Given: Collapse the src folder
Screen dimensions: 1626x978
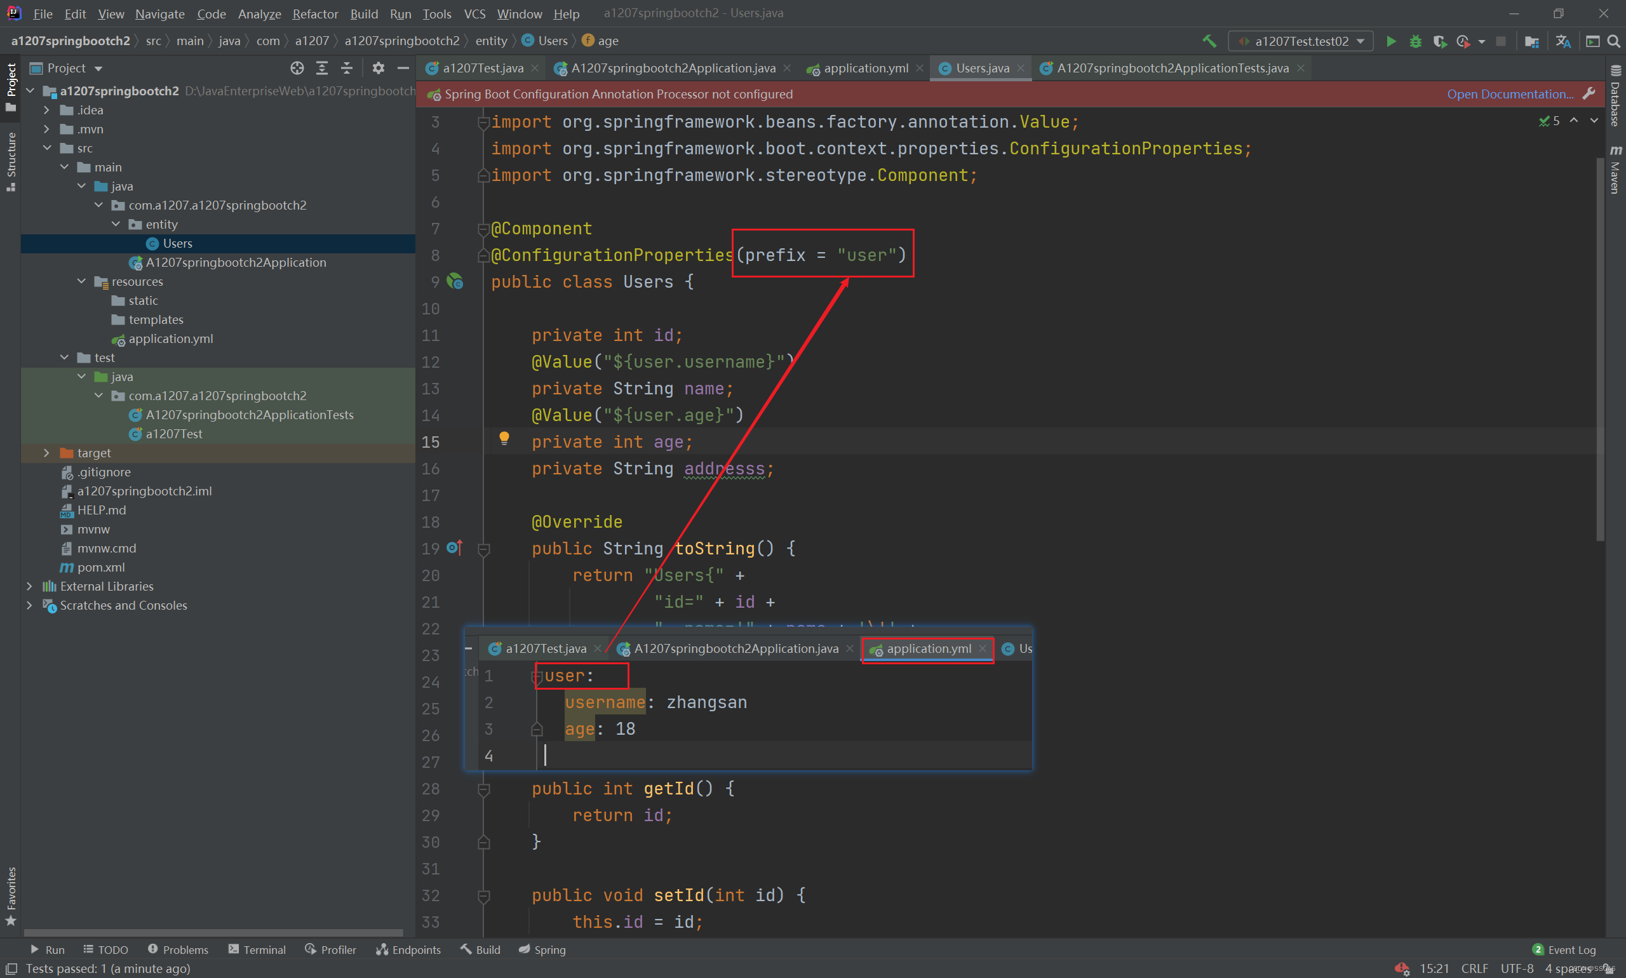Looking at the screenshot, I should tap(47, 148).
